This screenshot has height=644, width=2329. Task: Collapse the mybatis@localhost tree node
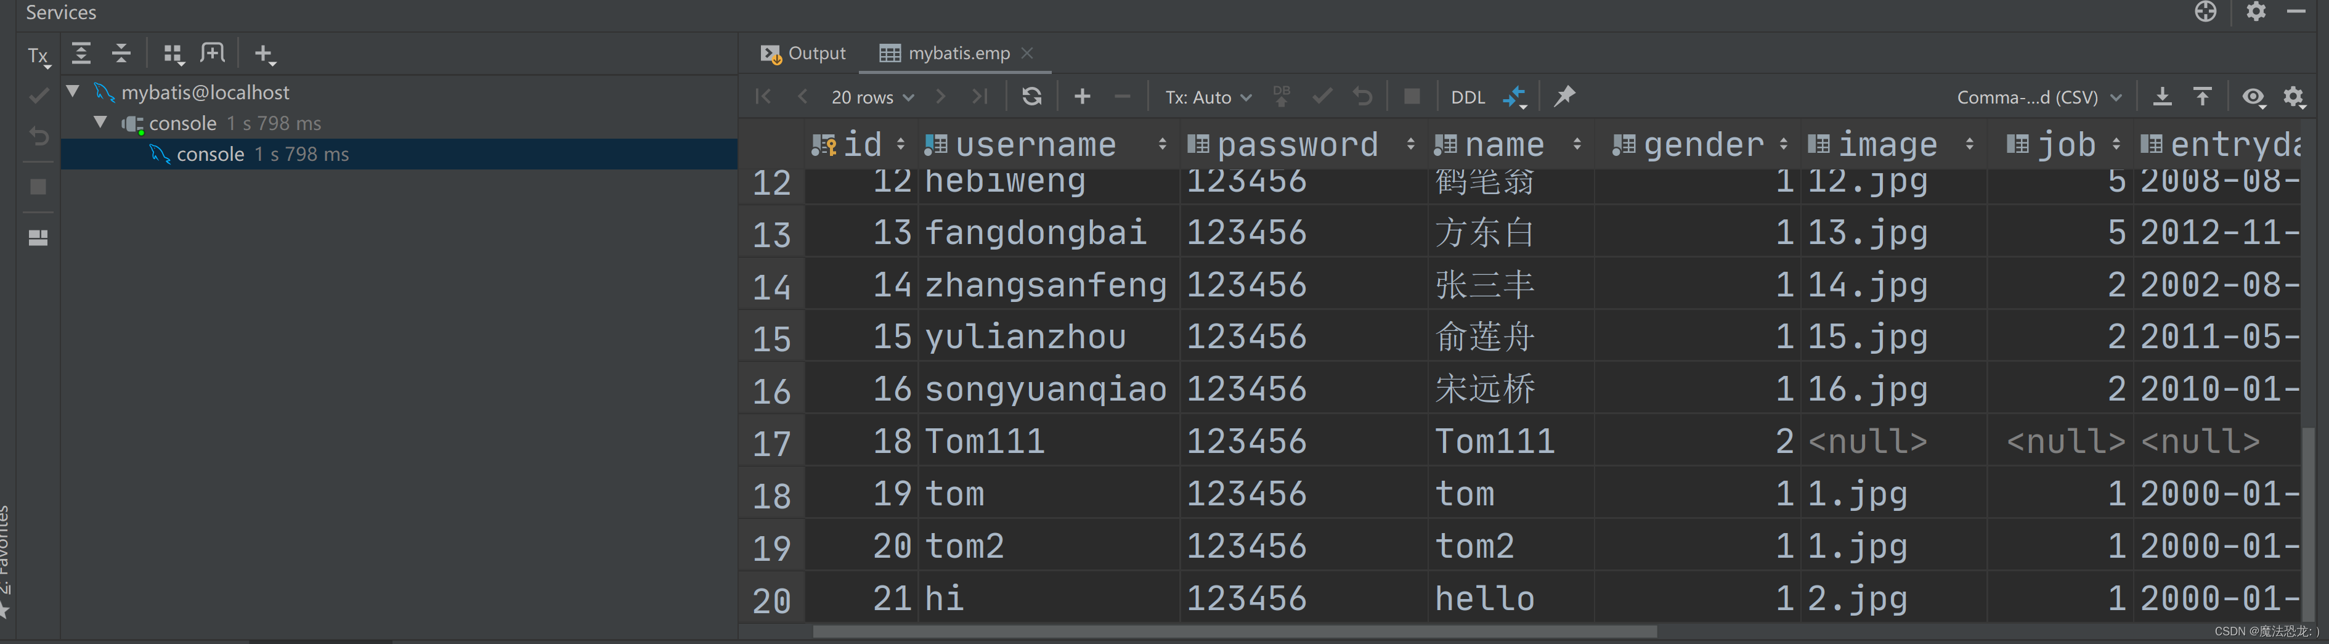pos(73,91)
